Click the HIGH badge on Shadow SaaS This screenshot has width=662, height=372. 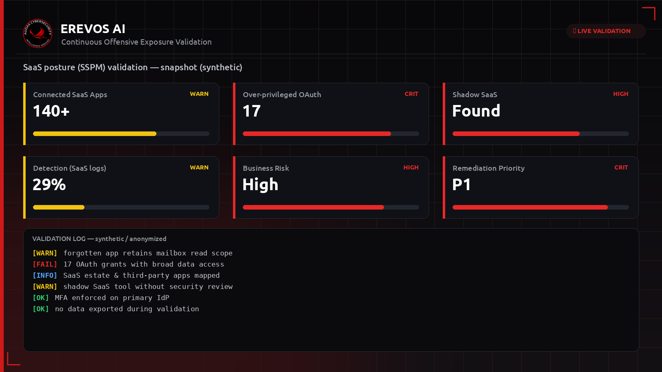621,94
